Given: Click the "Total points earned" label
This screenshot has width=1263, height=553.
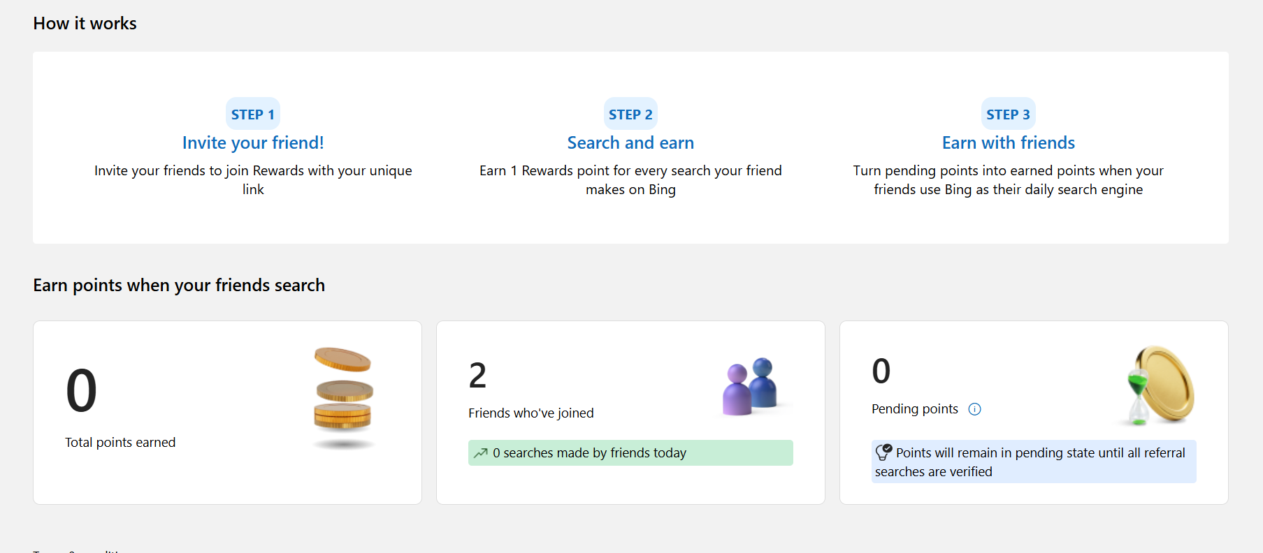Looking at the screenshot, I should [x=120, y=443].
